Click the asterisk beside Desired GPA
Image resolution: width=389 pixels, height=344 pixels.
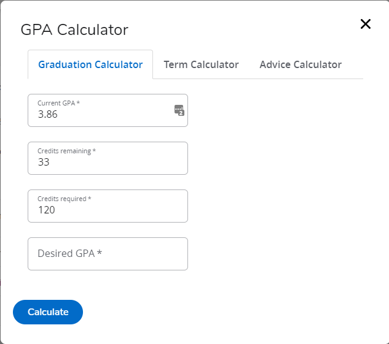pos(100,253)
